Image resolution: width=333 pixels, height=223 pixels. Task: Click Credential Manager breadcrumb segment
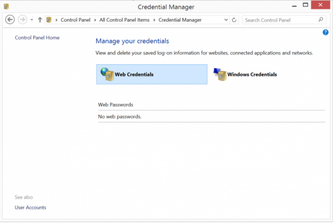pos(180,20)
